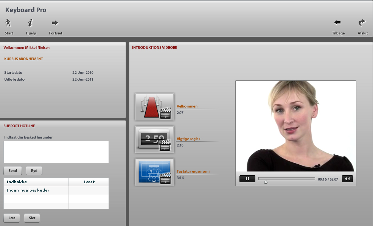Viewport: 373px width, 226px height.
Task: Click the video time readout 00:16 / 02:07
Action: 328,179
